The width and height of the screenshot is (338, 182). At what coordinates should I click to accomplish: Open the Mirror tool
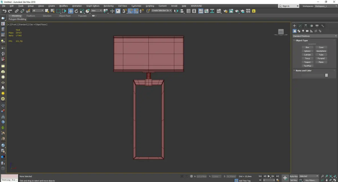click(176, 11)
